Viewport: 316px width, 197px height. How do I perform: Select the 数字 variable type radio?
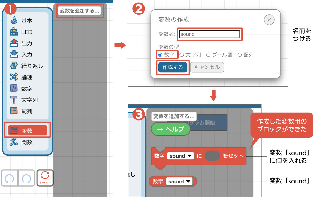[x=161, y=55]
